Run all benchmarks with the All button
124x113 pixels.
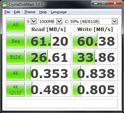15,25
